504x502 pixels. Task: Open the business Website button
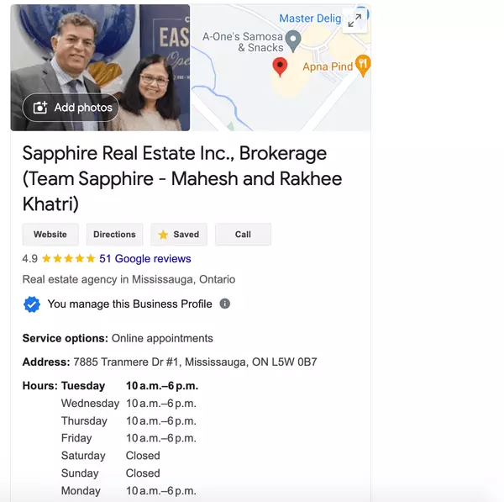(50, 235)
